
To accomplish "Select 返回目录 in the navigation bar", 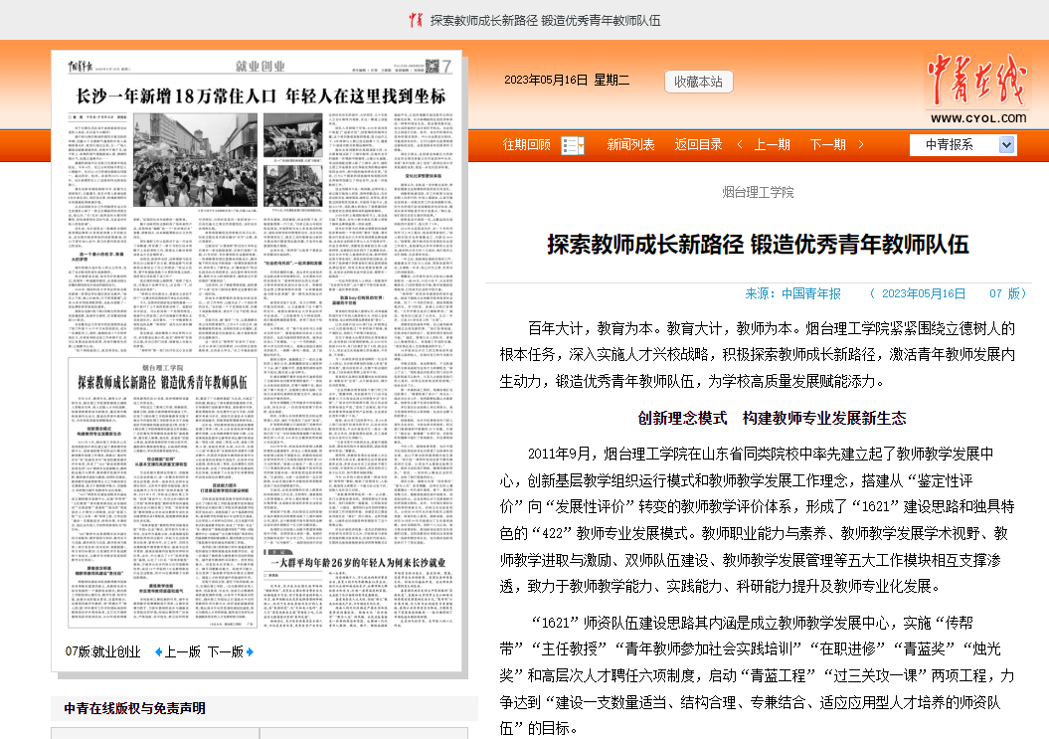I will click(x=699, y=145).
